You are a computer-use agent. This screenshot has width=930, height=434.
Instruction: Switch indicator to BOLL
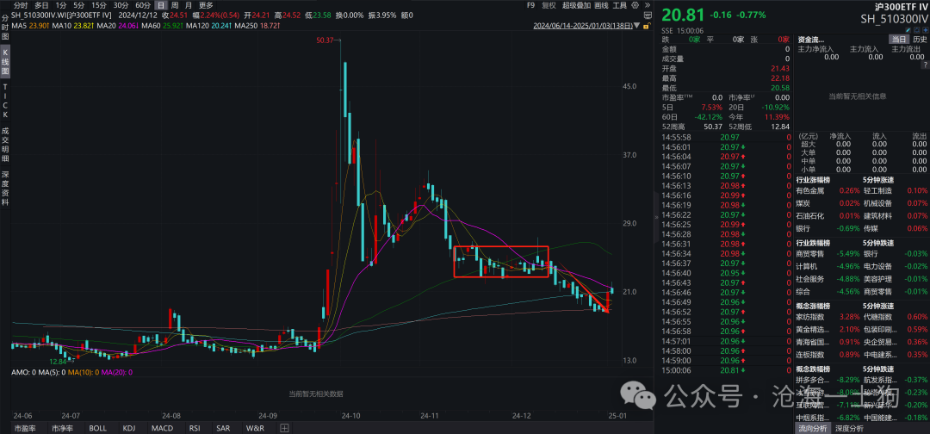click(x=98, y=427)
